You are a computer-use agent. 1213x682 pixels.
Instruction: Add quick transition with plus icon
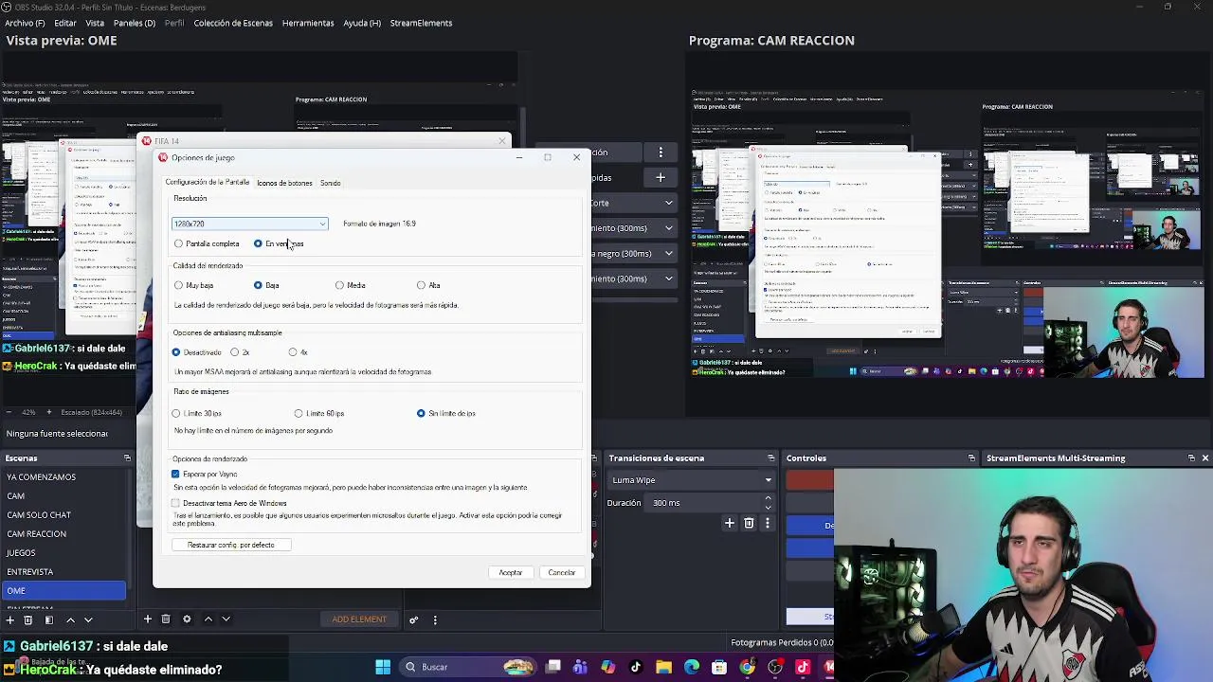tap(661, 177)
